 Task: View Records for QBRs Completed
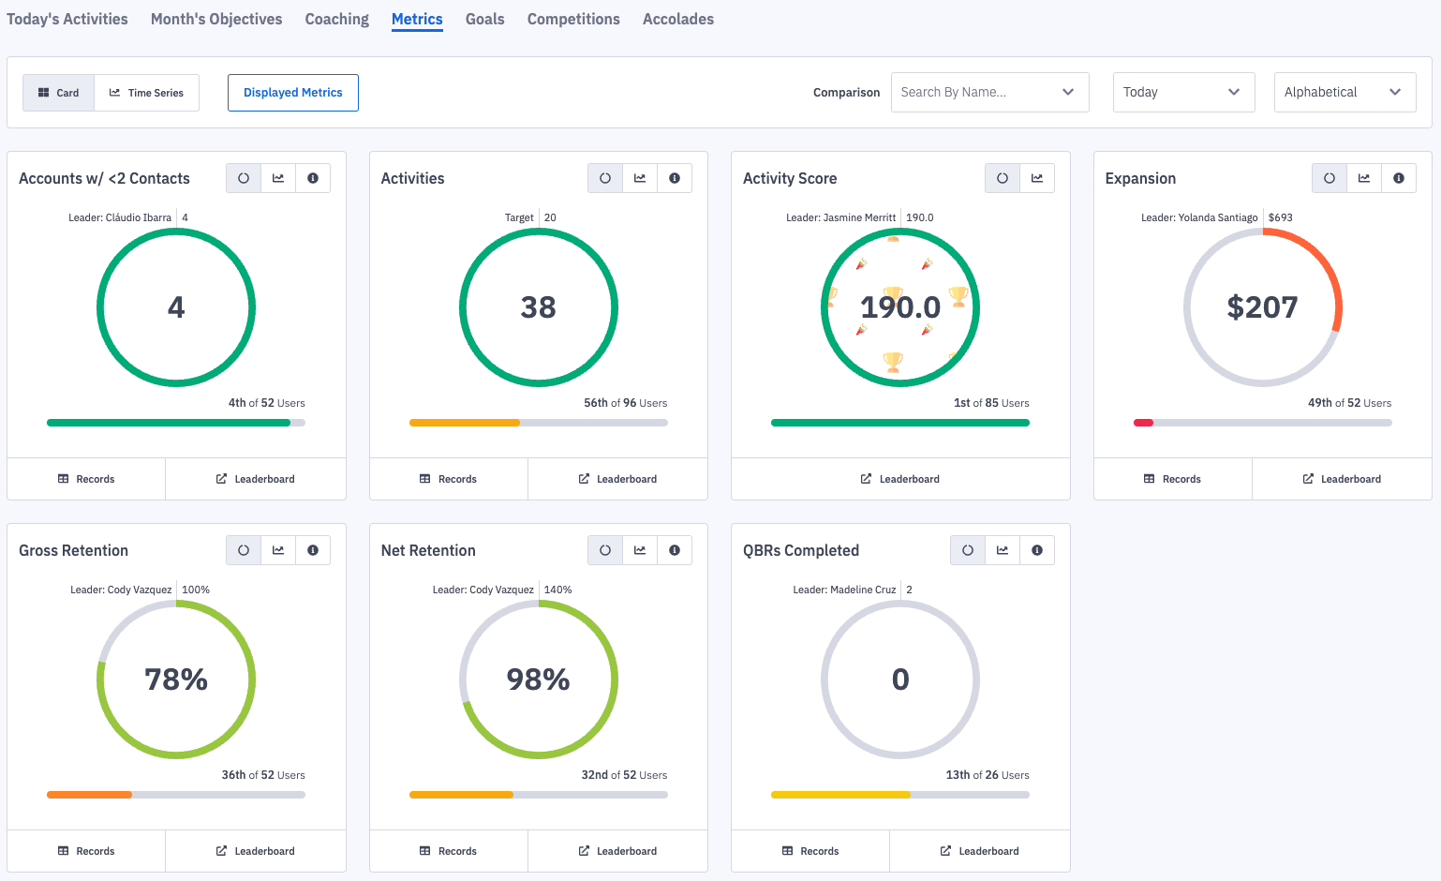pos(810,851)
